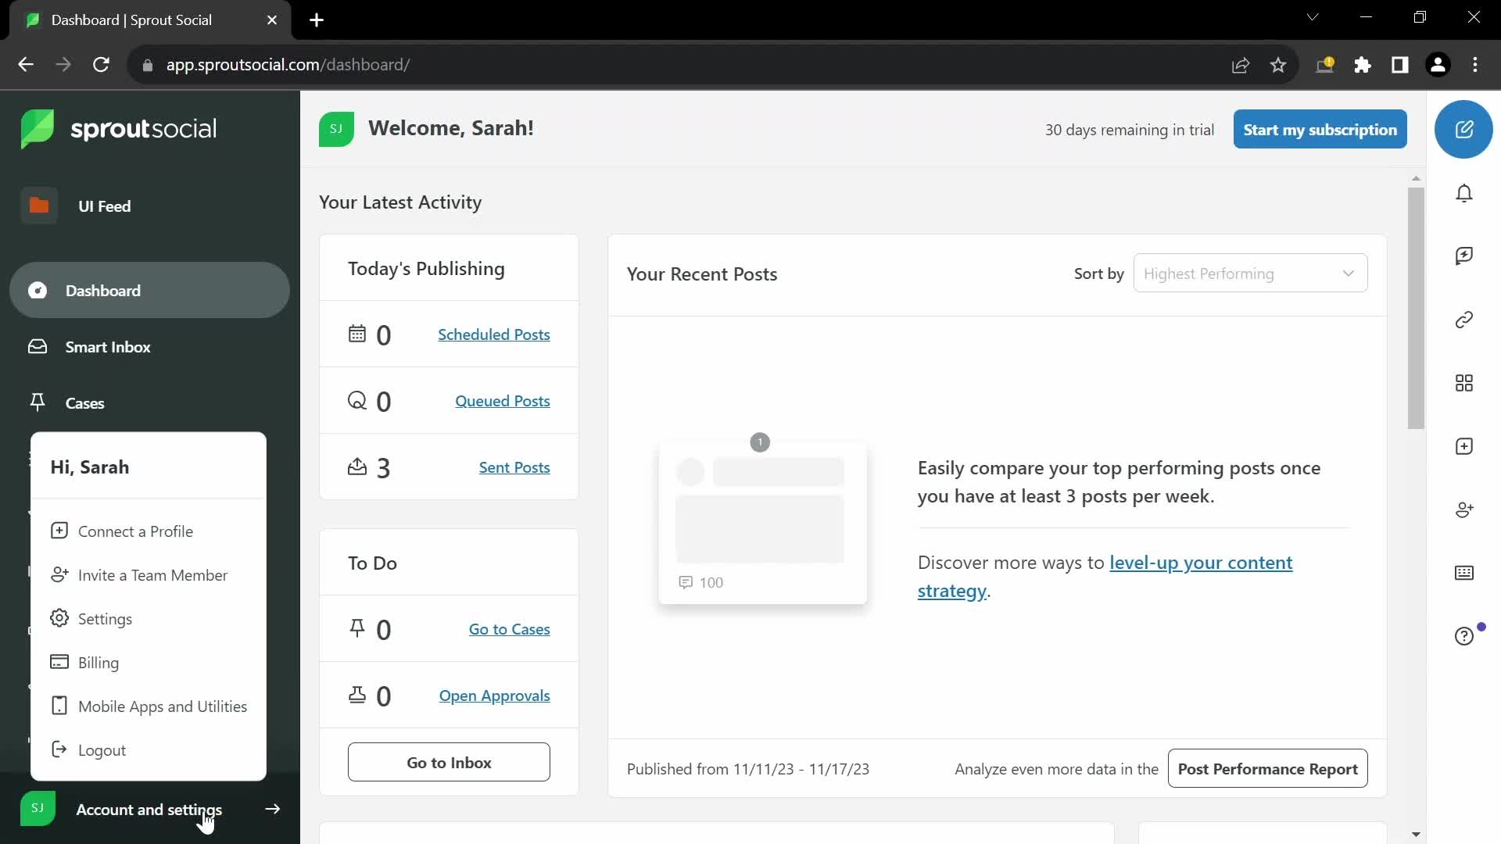Screen dimensions: 1501x844
Task: Expand the Sort by Highest Performing dropdown
Action: [1249, 272]
